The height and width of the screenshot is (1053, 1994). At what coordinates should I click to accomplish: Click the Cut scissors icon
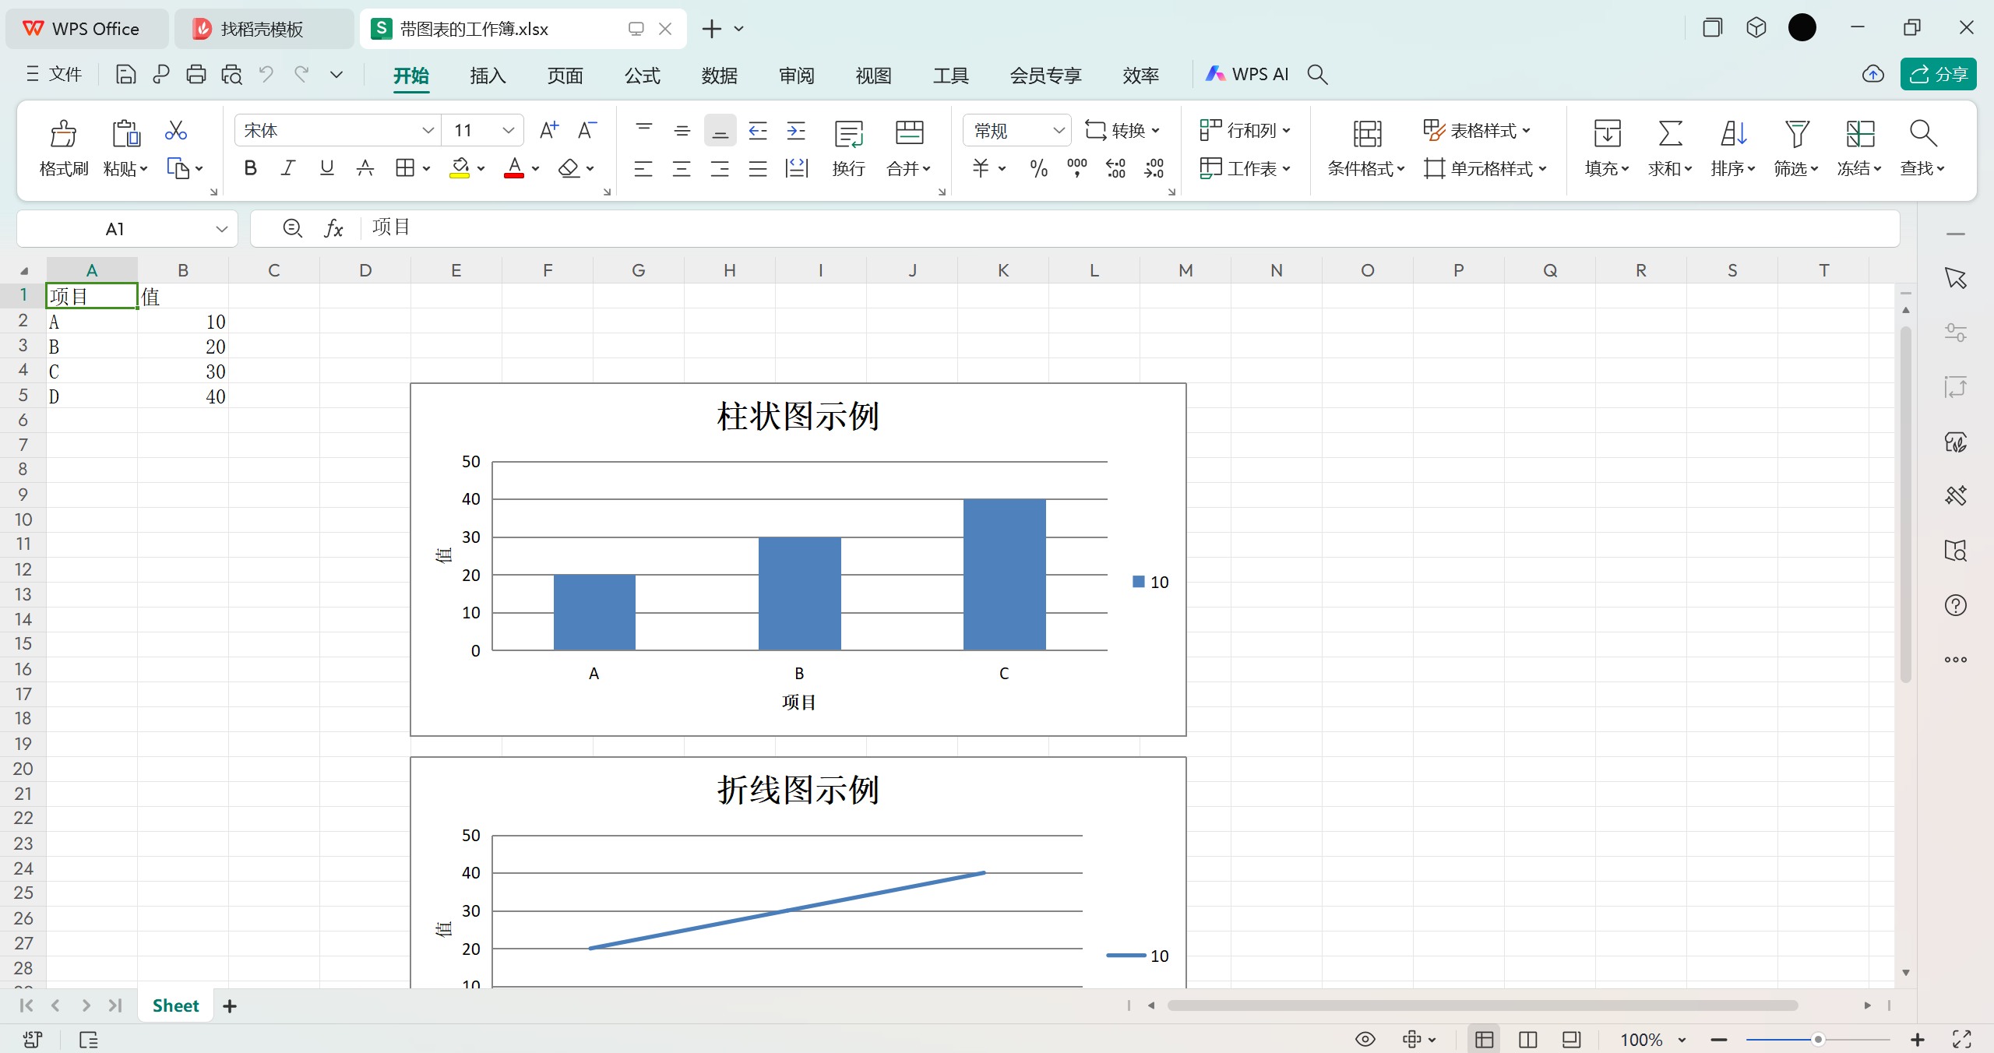click(176, 130)
